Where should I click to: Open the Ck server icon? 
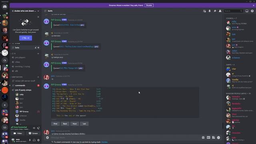[5, 60]
